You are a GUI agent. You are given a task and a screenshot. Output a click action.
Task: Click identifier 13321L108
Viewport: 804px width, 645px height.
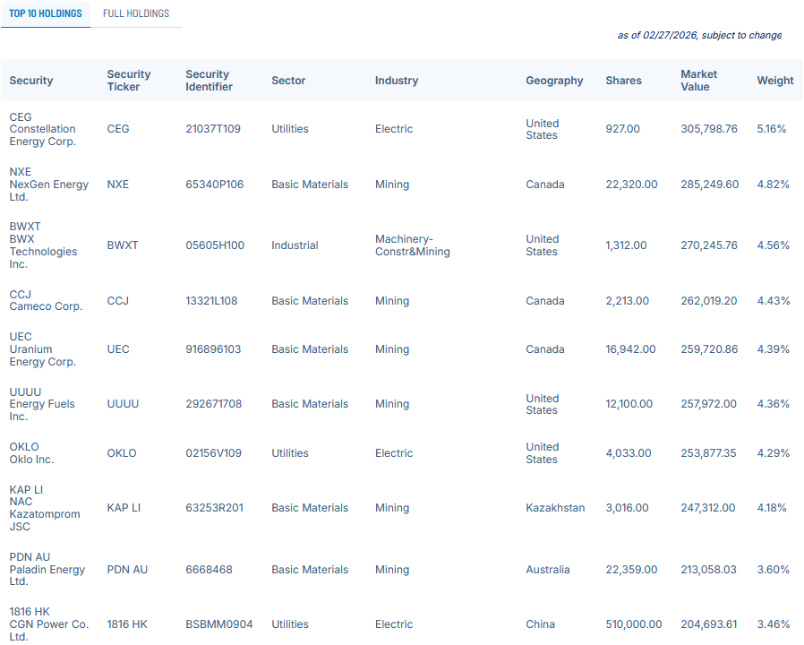pyautogui.click(x=211, y=301)
